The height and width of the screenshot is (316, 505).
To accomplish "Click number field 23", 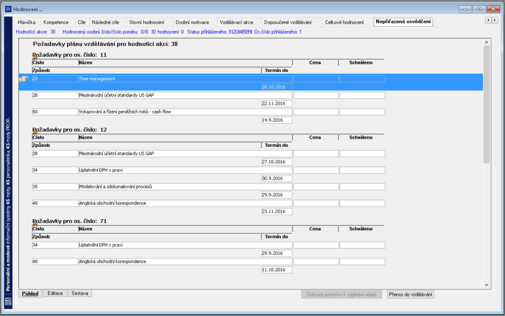I will 55,78.
